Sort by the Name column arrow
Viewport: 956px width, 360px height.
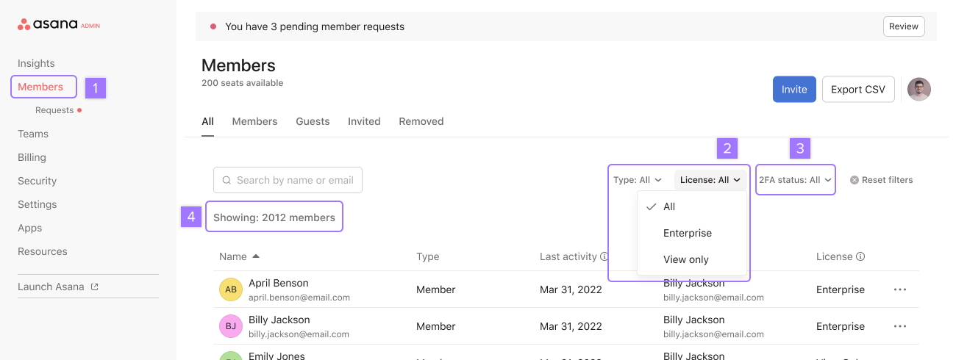[x=256, y=256]
